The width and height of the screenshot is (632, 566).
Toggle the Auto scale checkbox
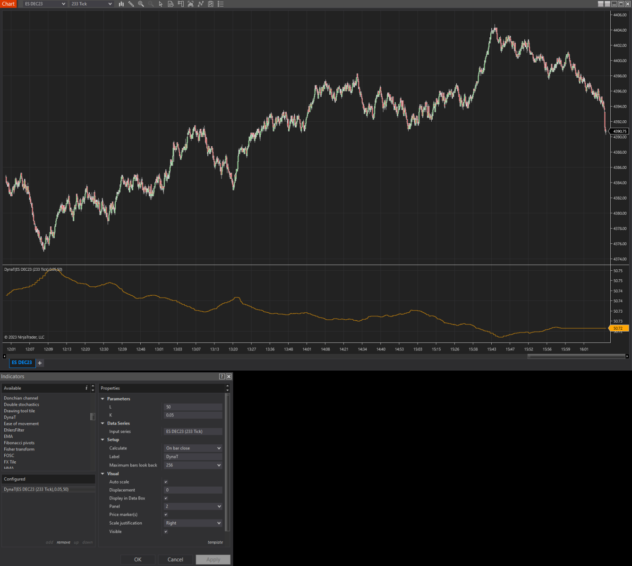click(166, 482)
